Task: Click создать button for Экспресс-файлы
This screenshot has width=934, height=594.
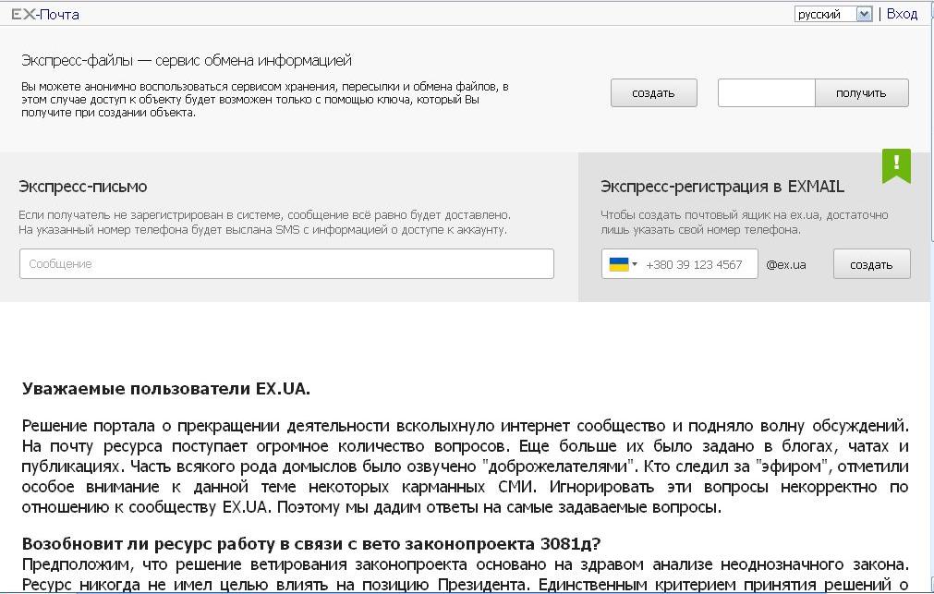Action: (653, 93)
